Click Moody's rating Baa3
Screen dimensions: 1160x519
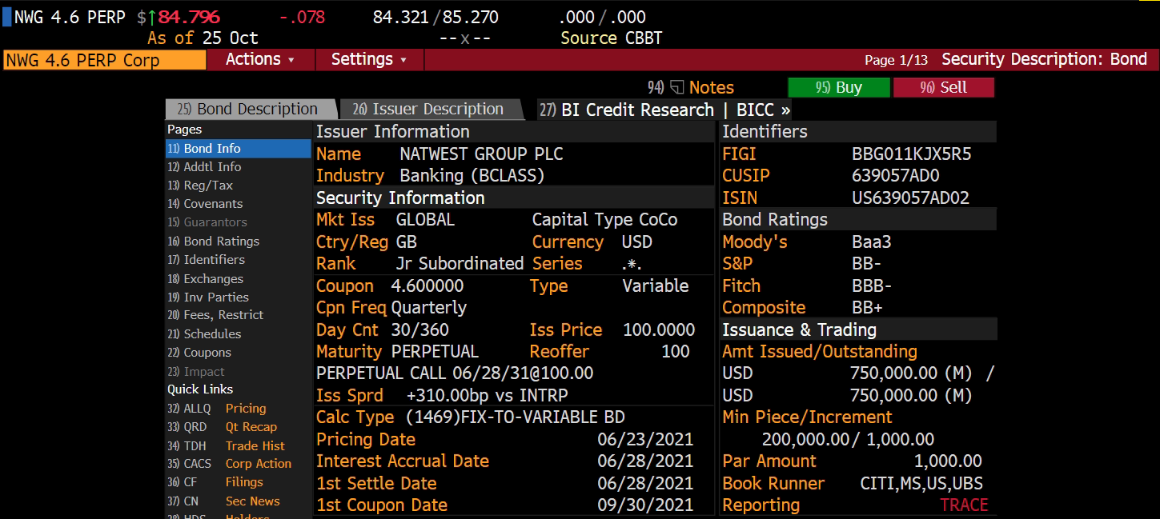[x=872, y=242]
